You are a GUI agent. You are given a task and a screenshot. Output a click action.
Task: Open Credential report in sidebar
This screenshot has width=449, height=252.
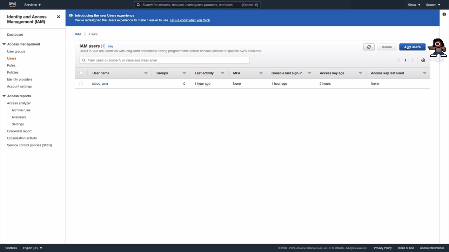(x=19, y=131)
